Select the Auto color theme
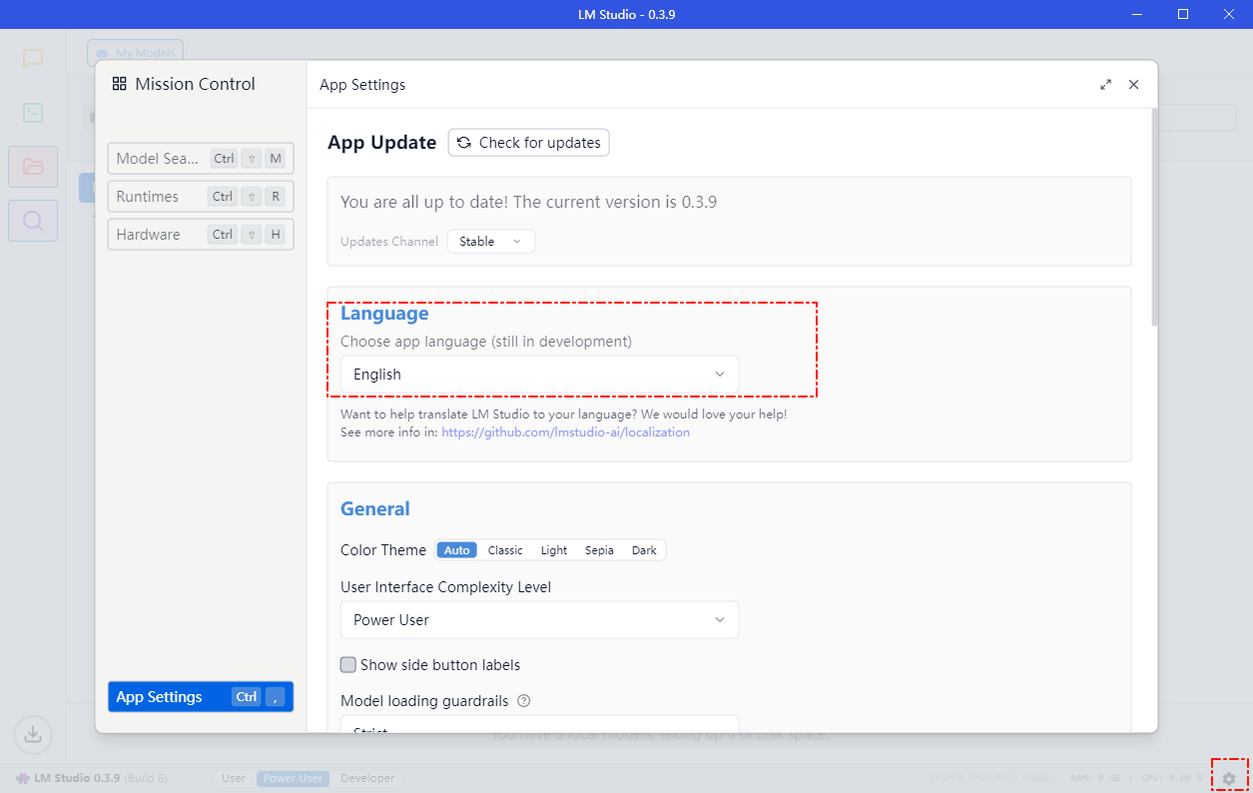The height and width of the screenshot is (793, 1253). pos(457,550)
